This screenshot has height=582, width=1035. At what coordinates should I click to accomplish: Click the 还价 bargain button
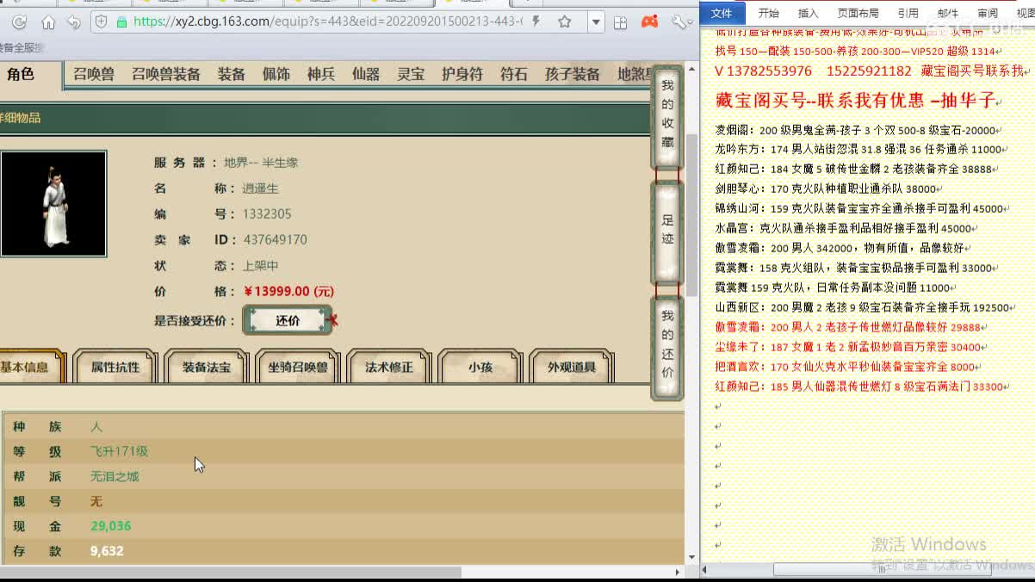coord(288,320)
